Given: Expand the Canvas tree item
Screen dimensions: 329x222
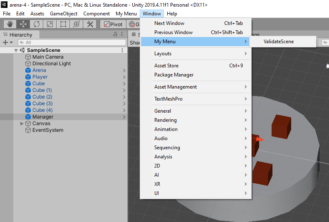Looking at the screenshot, I should click(22, 123).
